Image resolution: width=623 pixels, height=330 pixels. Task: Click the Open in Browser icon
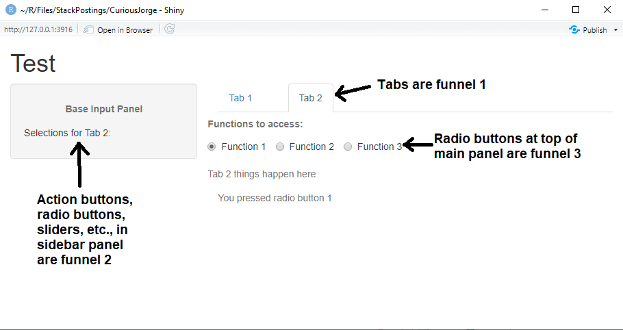88,30
